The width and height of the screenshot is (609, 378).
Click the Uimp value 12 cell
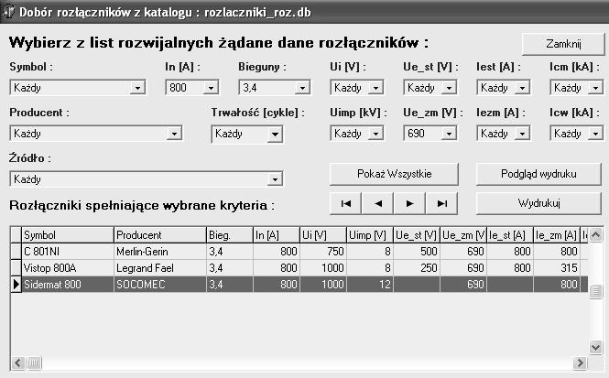(x=370, y=285)
